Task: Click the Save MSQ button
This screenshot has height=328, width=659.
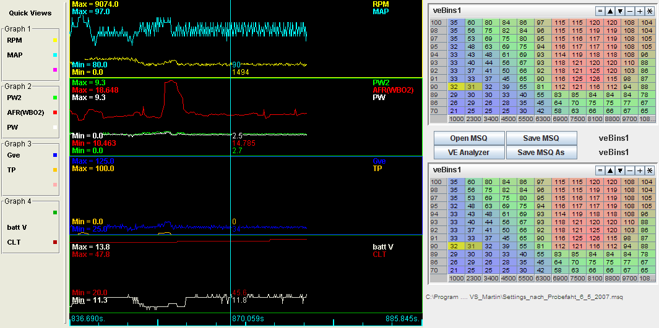Action: click(x=541, y=138)
